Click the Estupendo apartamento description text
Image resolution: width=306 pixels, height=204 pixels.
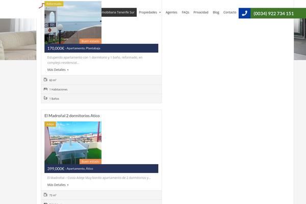pos(95,60)
